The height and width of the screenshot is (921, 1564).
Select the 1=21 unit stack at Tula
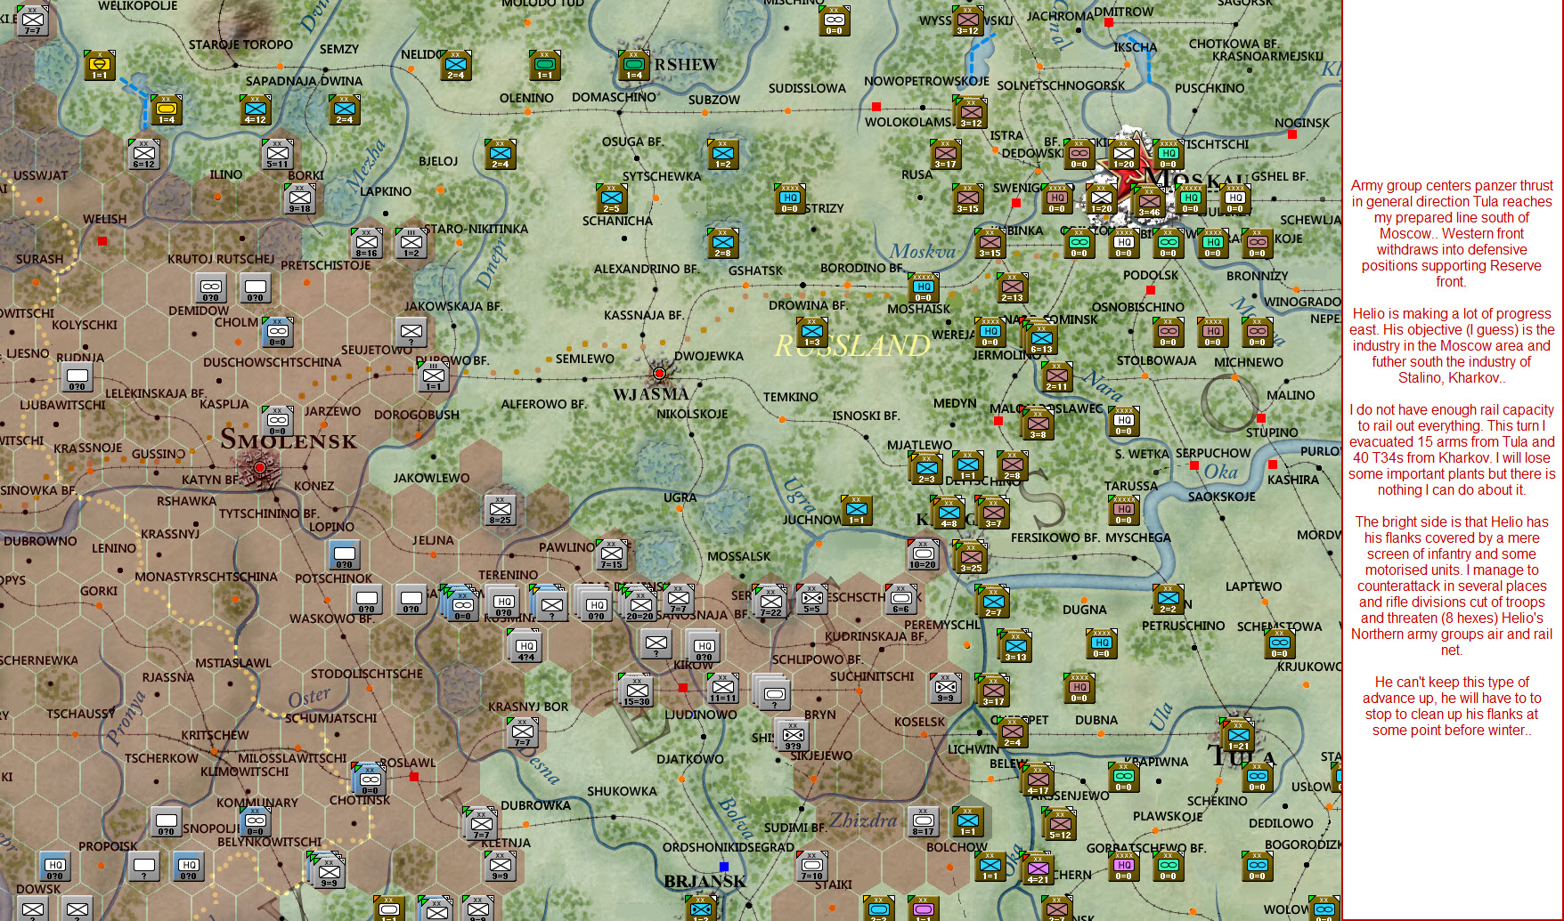click(1239, 736)
